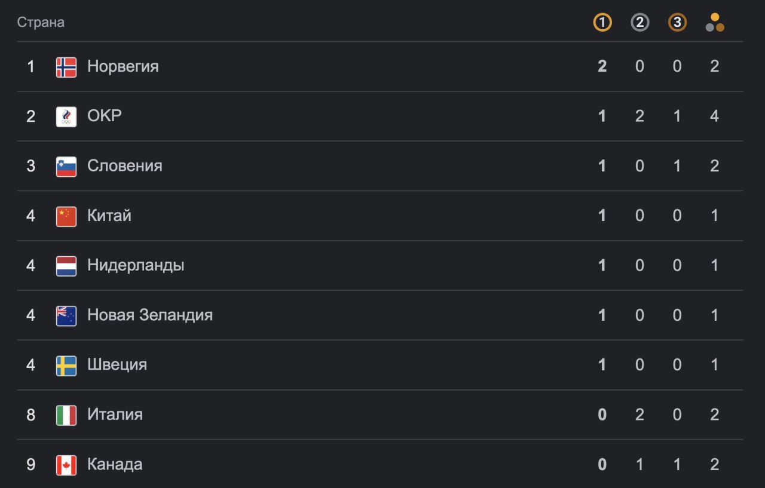This screenshot has width=765, height=488.
Task: Click the Italy flag icon
Action: click(x=66, y=415)
